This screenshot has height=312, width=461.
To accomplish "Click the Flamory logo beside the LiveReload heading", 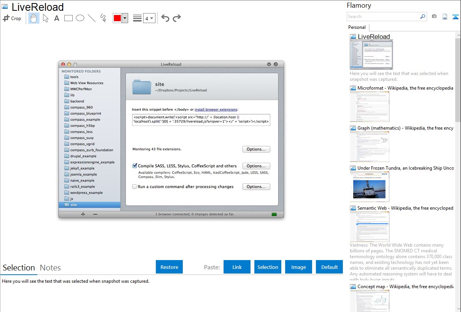I will pyautogui.click(x=5, y=7).
